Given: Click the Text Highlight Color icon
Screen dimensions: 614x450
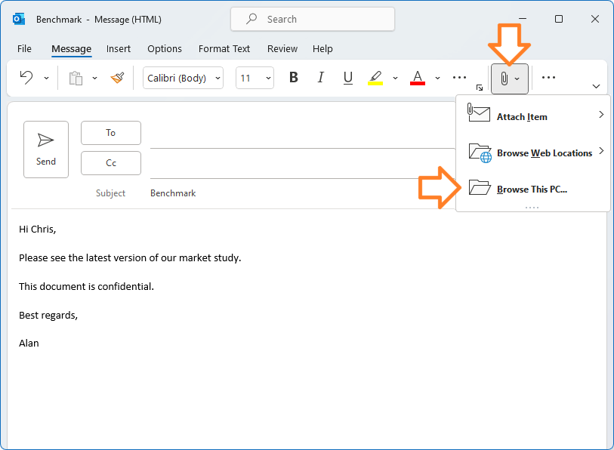Looking at the screenshot, I should [x=375, y=78].
